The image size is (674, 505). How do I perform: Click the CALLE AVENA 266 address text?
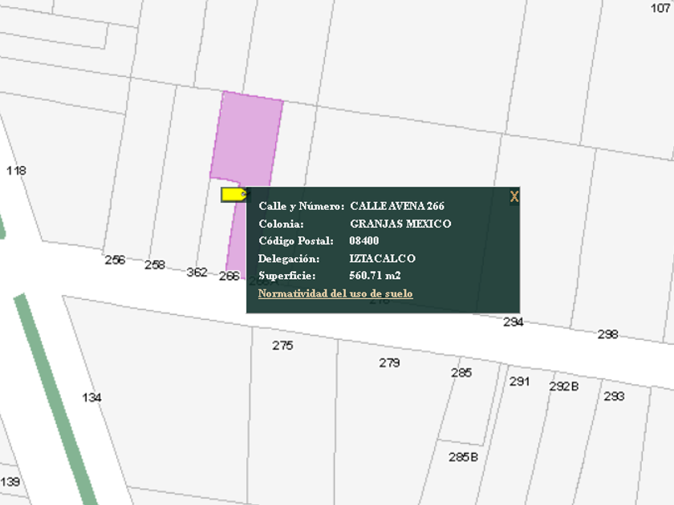pyautogui.click(x=397, y=206)
